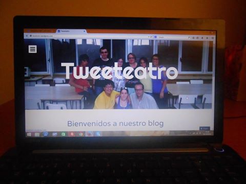This screenshot has height=184, width=246.
Task: Click the group photo header image
Action: pos(119,74)
